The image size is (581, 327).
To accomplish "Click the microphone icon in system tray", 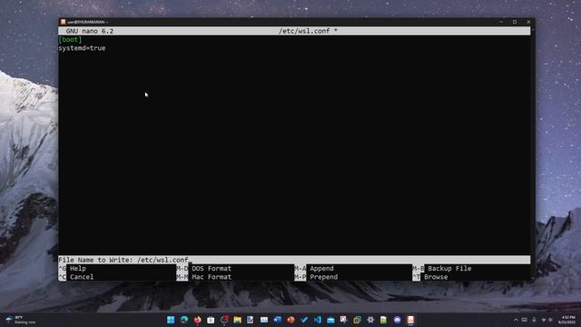I will point(534,320).
